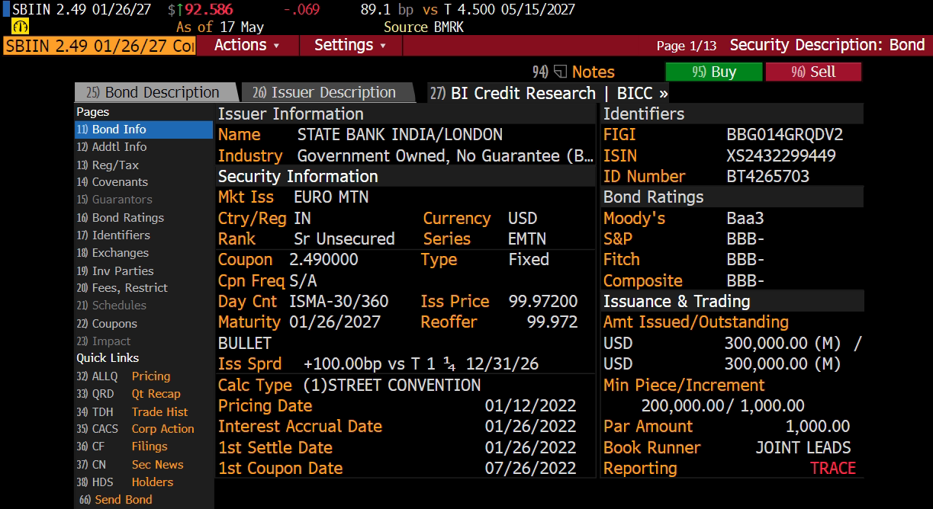Click the Industry value Government Owned, No Guarantee
The image size is (933, 509).
(x=446, y=155)
